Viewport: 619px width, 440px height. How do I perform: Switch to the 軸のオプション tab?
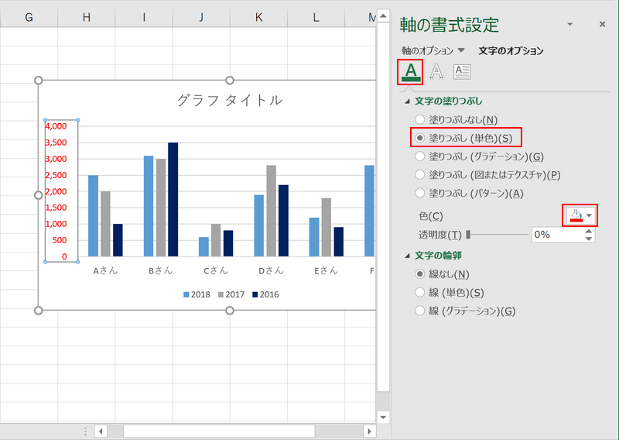pyautogui.click(x=428, y=50)
